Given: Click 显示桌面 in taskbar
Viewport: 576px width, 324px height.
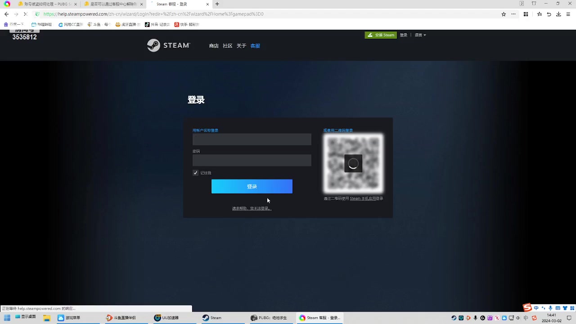Looking at the screenshot, I should point(26,318).
